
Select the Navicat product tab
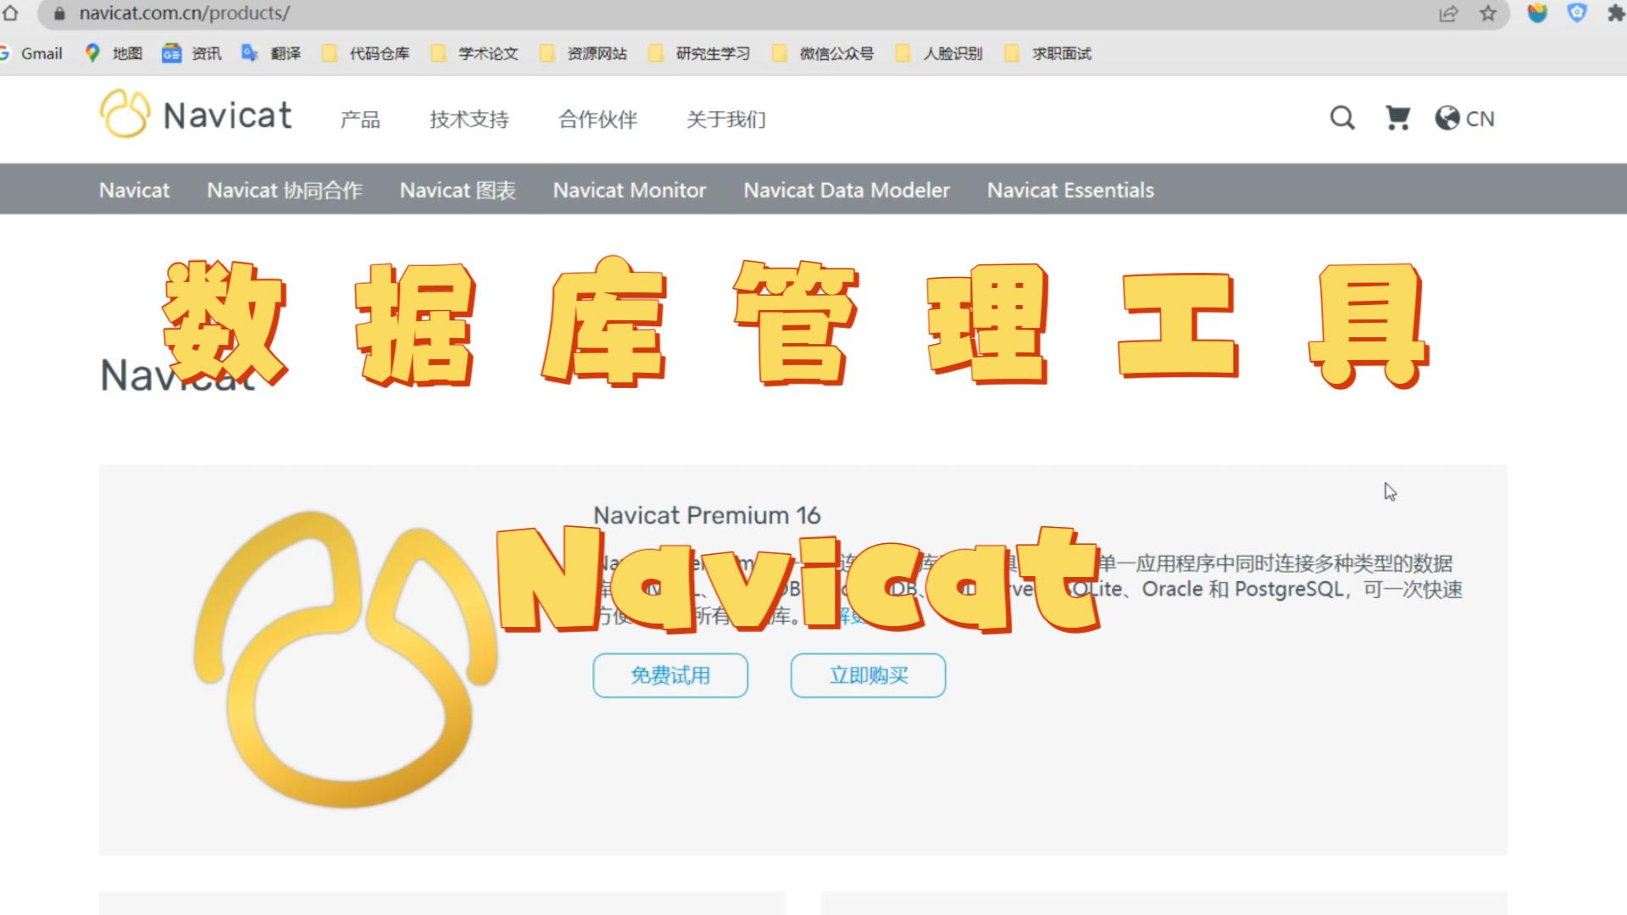[134, 190]
